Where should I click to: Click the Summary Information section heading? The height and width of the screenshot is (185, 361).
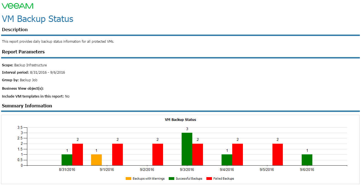point(27,106)
